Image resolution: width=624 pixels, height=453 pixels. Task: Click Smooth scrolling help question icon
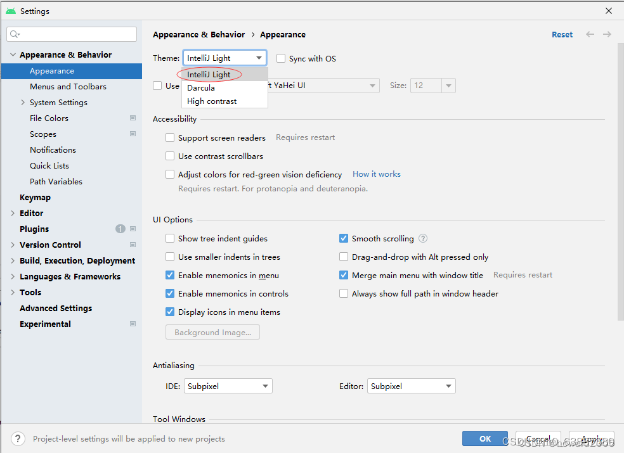[x=423, y=238]
